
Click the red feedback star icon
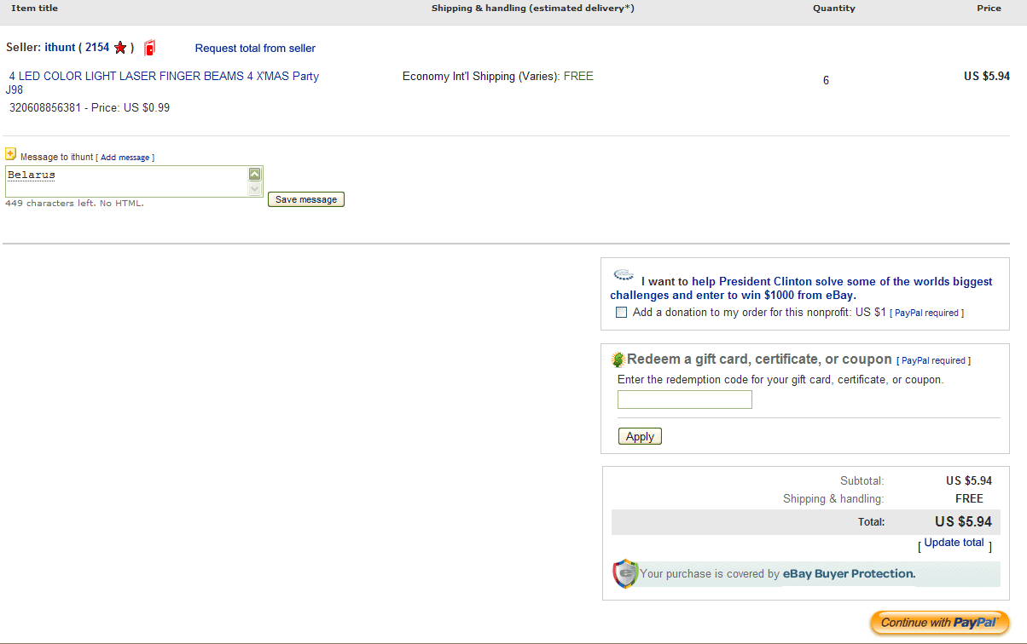pyautogui.click(x=120, y=48)
